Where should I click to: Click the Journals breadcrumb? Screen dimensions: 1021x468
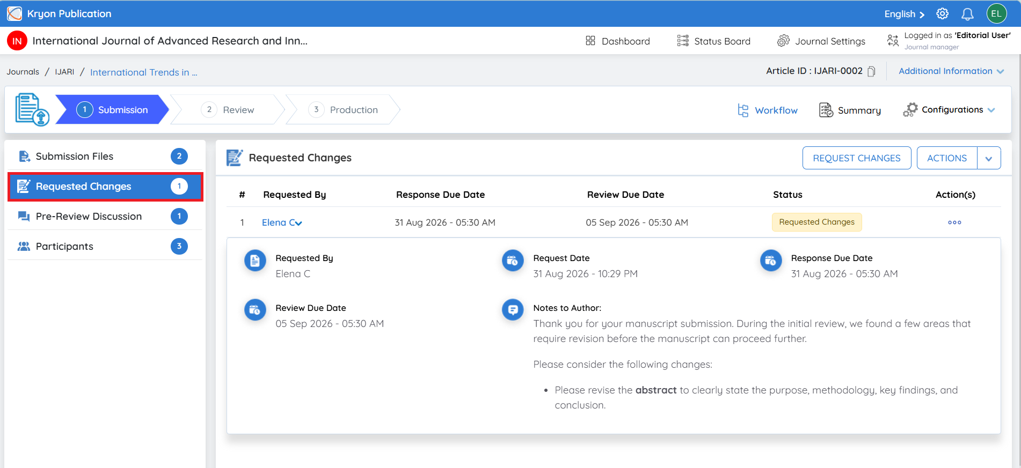[23, 72]
